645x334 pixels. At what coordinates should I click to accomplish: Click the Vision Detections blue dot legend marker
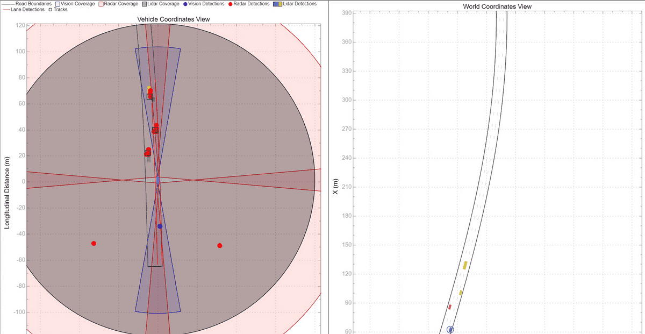(x=185, y=4)
